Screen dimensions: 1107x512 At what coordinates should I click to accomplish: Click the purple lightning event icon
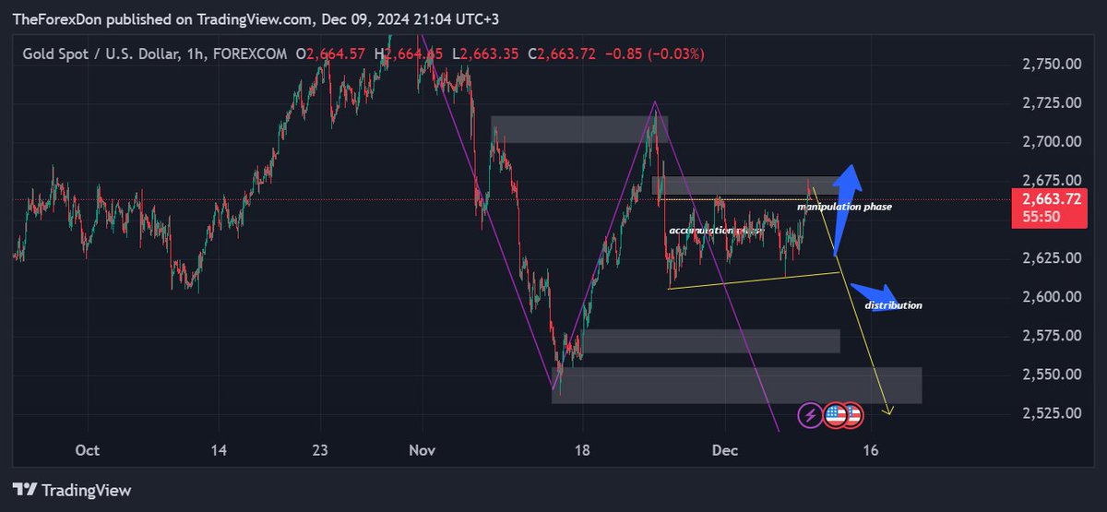pos(810,416)
